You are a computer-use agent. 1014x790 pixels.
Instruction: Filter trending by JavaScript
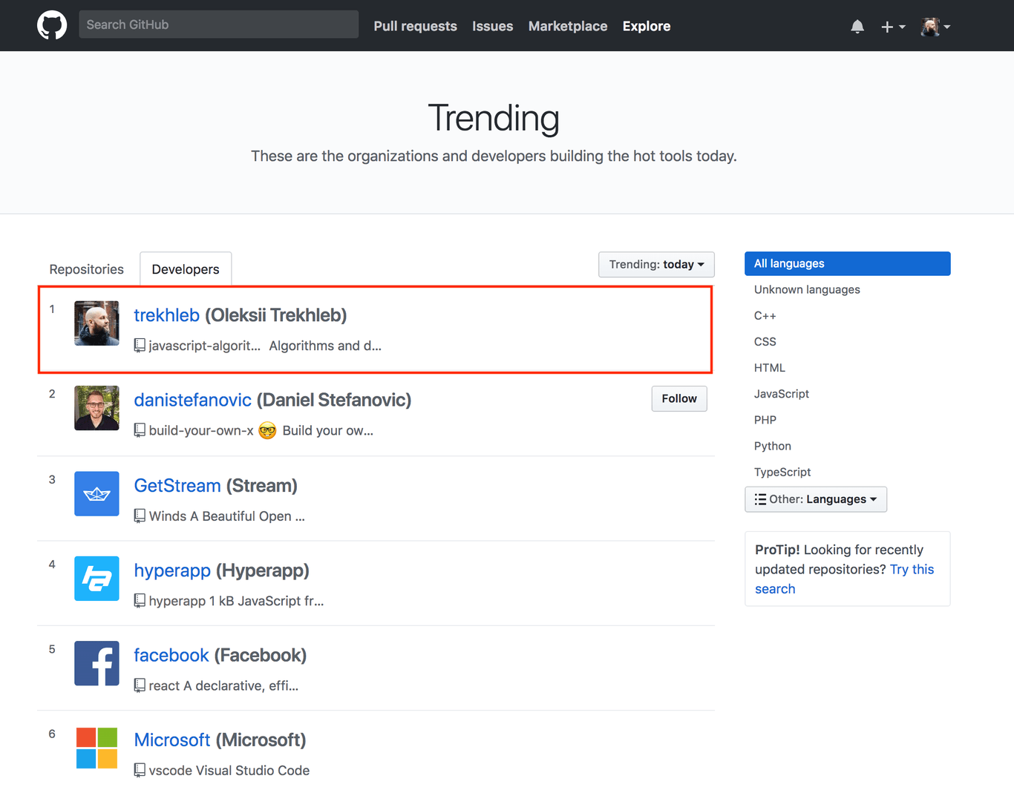coord(781,393)
